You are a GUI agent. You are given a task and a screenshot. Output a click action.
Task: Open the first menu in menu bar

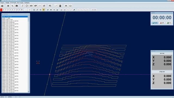[x=2, y=3]
